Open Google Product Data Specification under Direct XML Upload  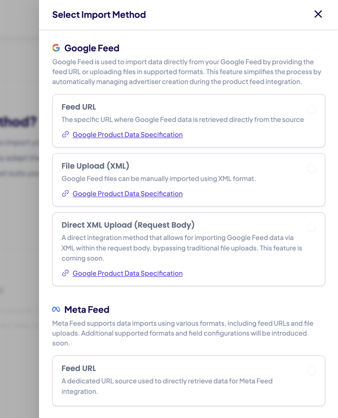[128, 273]
